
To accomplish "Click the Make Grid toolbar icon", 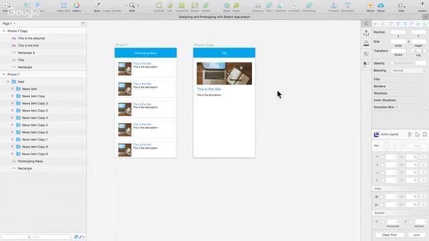I will click(64, 5).
